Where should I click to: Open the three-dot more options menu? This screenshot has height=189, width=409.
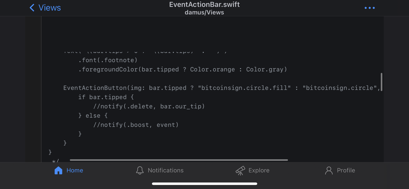pos(369,8)
